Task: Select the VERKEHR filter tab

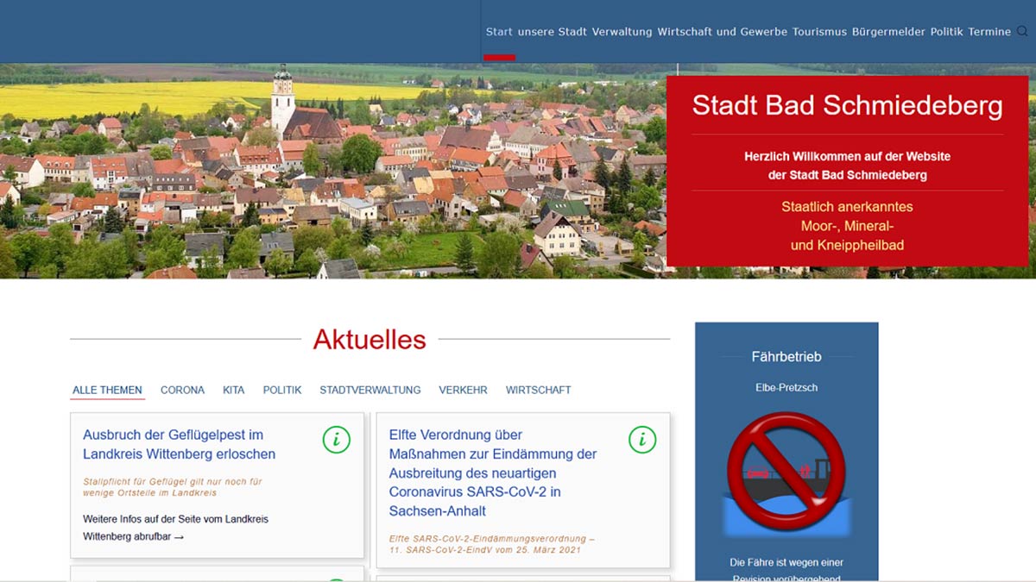Action: coord(463,390)
